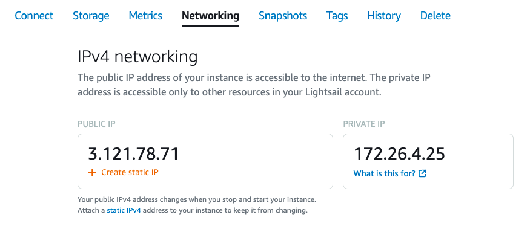
Task: Click the PUBLIC IP label
Action: pos(96,124)
